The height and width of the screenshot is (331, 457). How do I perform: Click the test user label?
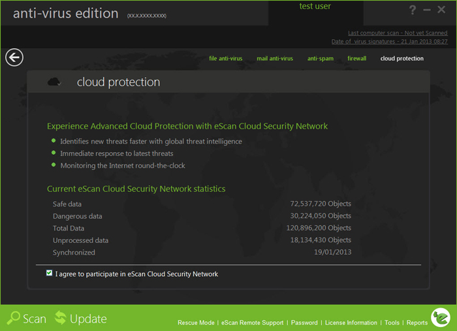[315, 6]
